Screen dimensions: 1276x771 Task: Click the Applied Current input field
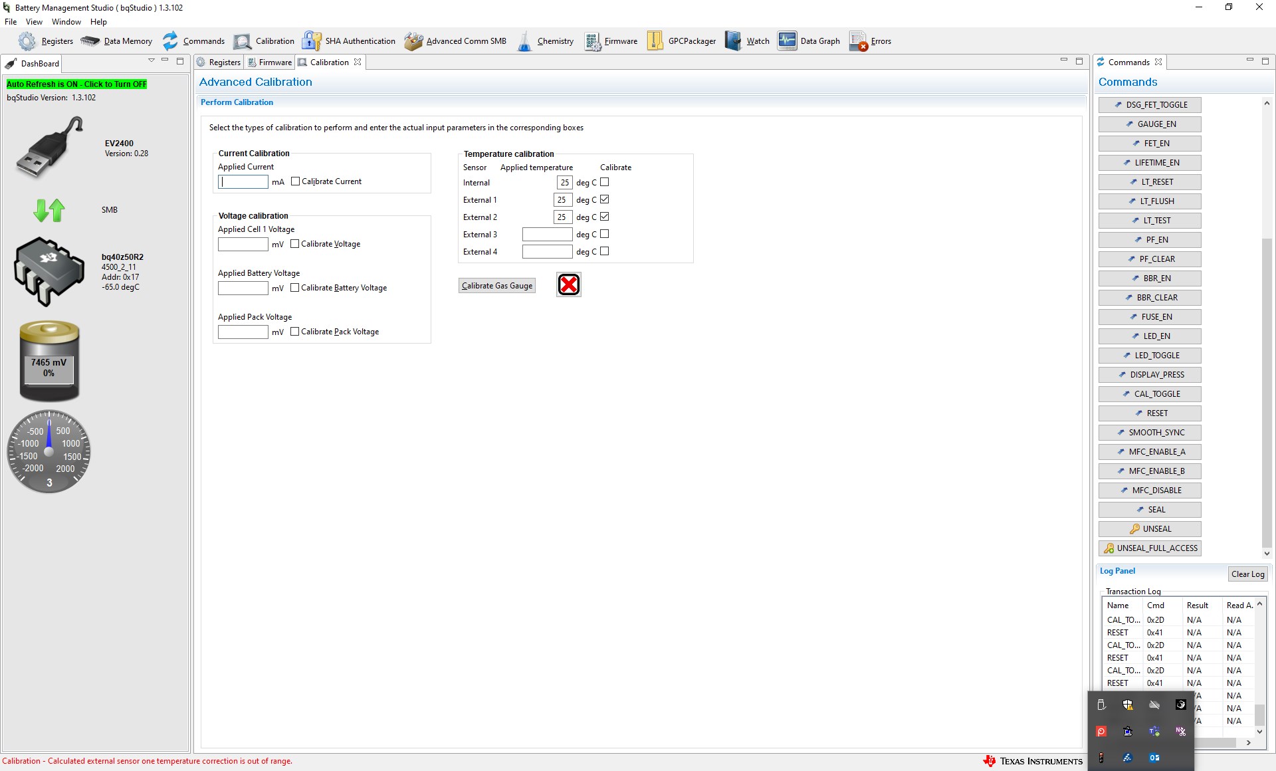click(x=243, y=182)
